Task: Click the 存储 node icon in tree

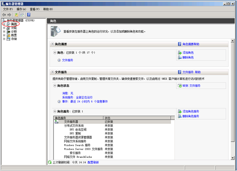Action: pyautogui.click(x=8, y=39)
